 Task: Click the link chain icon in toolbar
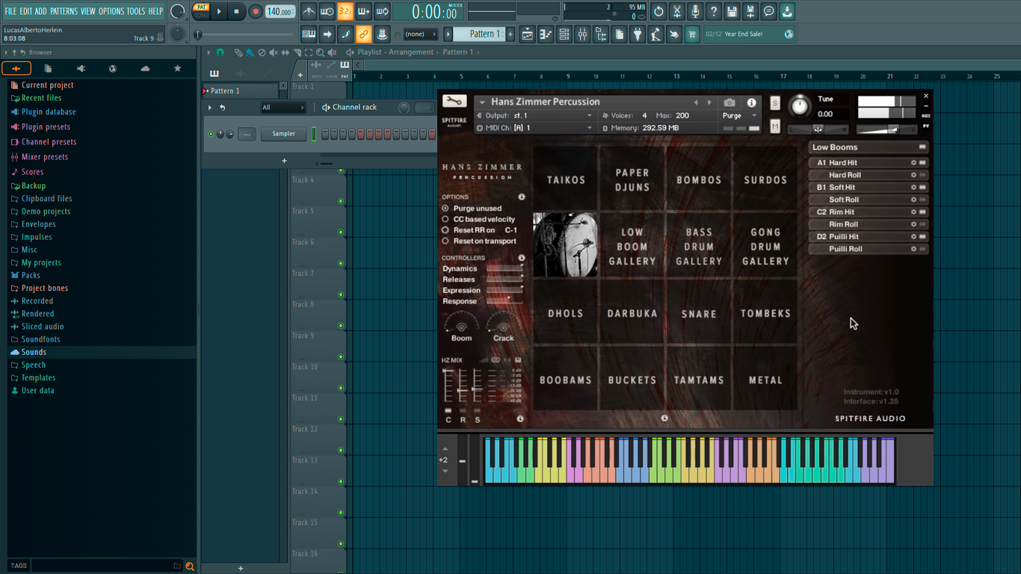[363, 34]
